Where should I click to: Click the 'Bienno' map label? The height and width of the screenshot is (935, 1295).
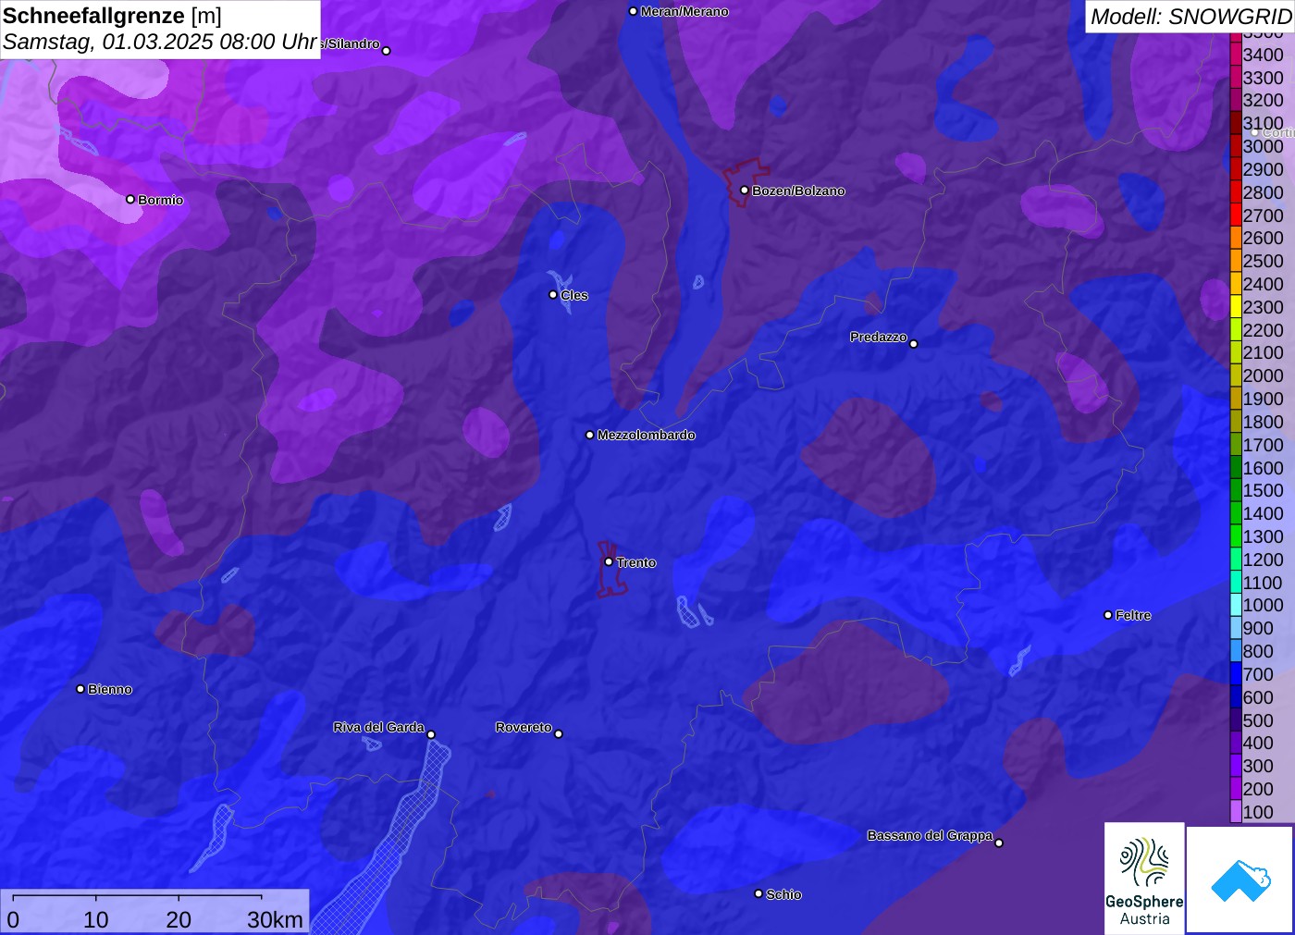click(x=110, y=689)
